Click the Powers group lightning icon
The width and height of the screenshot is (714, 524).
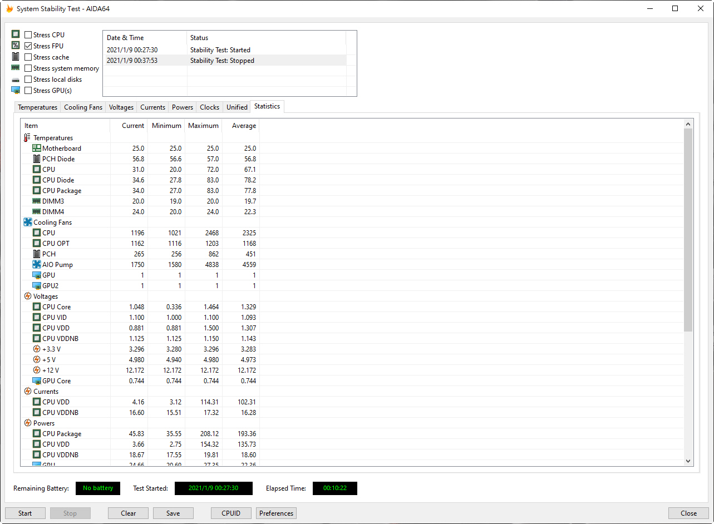point(28,423)
